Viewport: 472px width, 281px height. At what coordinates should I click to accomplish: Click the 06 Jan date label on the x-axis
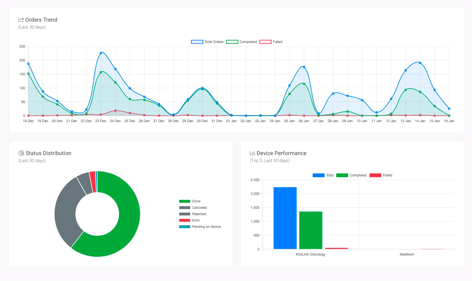[x=304, y=121]
